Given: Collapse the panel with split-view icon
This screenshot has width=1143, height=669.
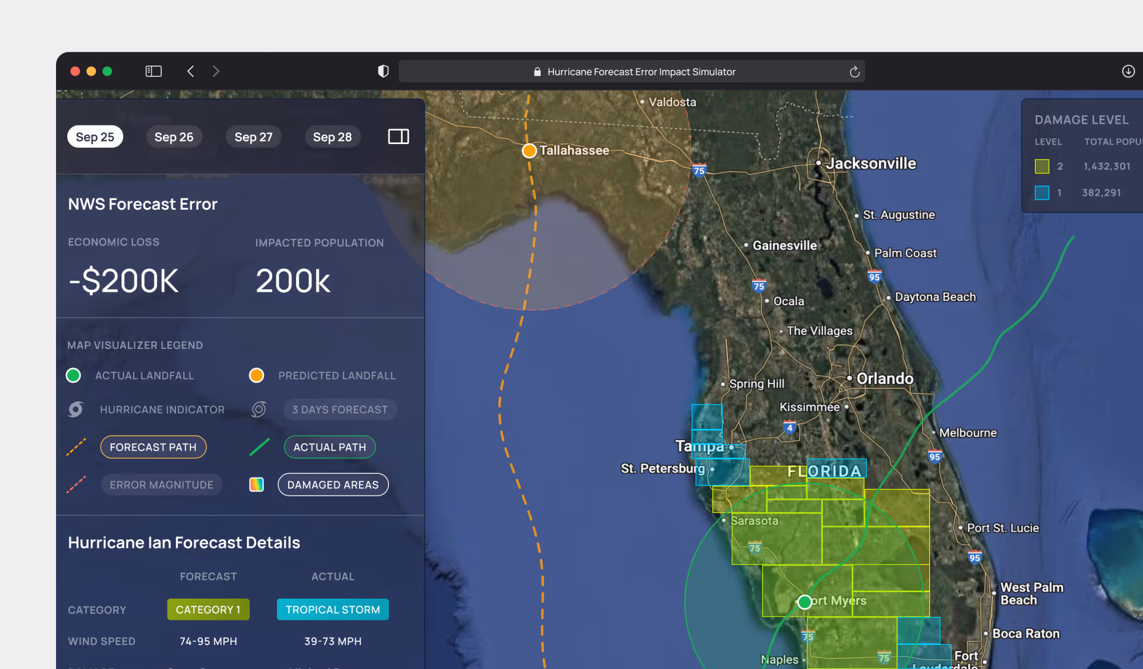Looking at the screenshot, I should pos(398,137).
